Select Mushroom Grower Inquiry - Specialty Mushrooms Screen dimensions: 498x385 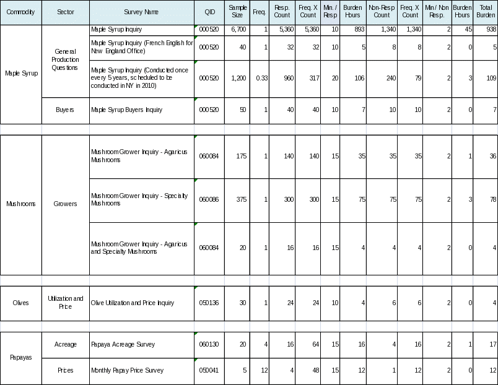click(142, 201)
